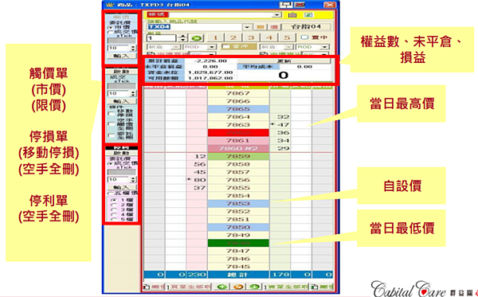Click the refresh icon in yellow account bar
The width and height of the screenshot is (478, 297).
coord(308,15)
